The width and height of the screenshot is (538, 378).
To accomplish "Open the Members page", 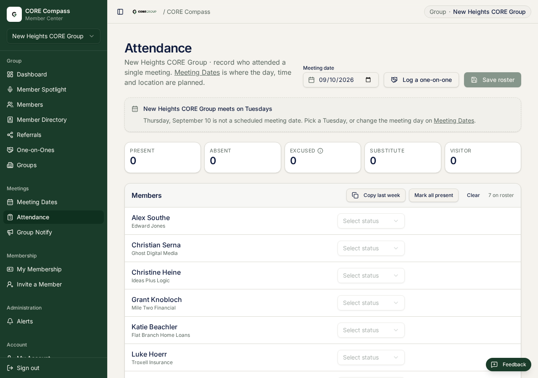I will click(x=53, y=105).
